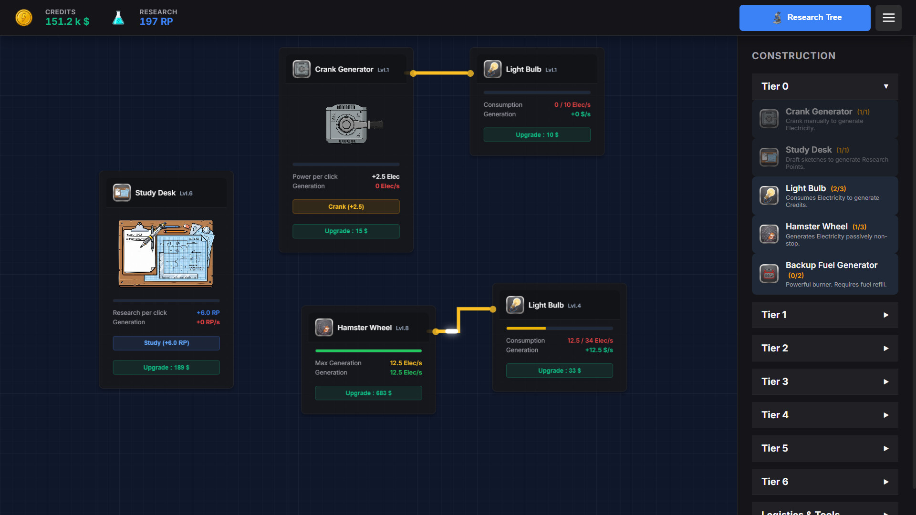Click the Study Desk card header icon
Image resolution: width=916 pixels, height=515 pixels.
122,193
